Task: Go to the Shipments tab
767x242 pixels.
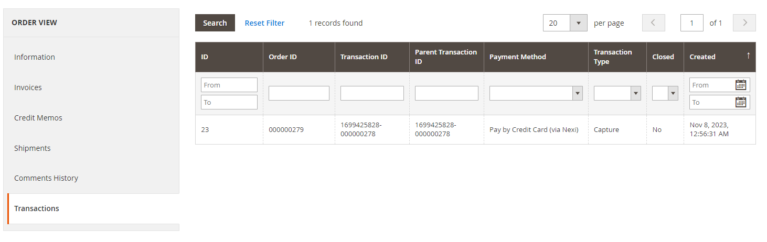Action: click(x=33, y=148)
